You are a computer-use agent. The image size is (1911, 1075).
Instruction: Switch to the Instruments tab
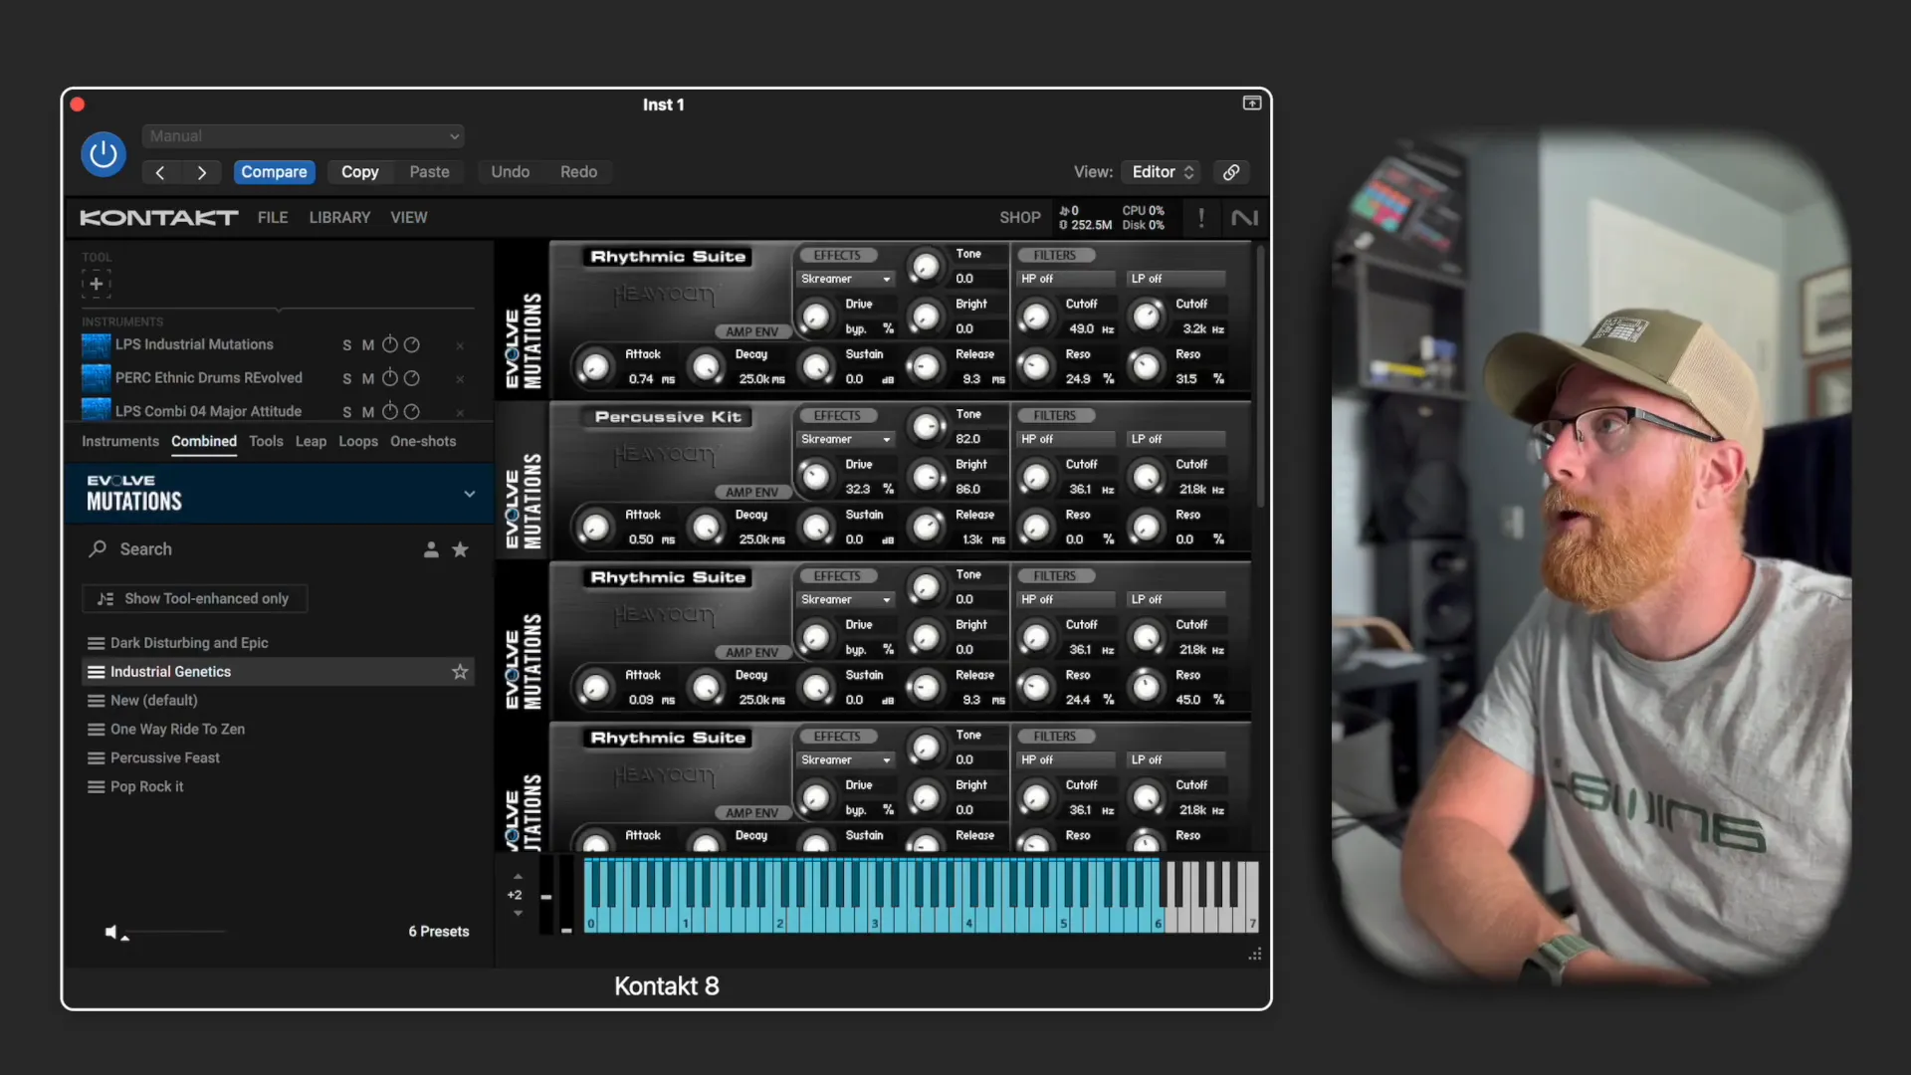click(120, 441)
